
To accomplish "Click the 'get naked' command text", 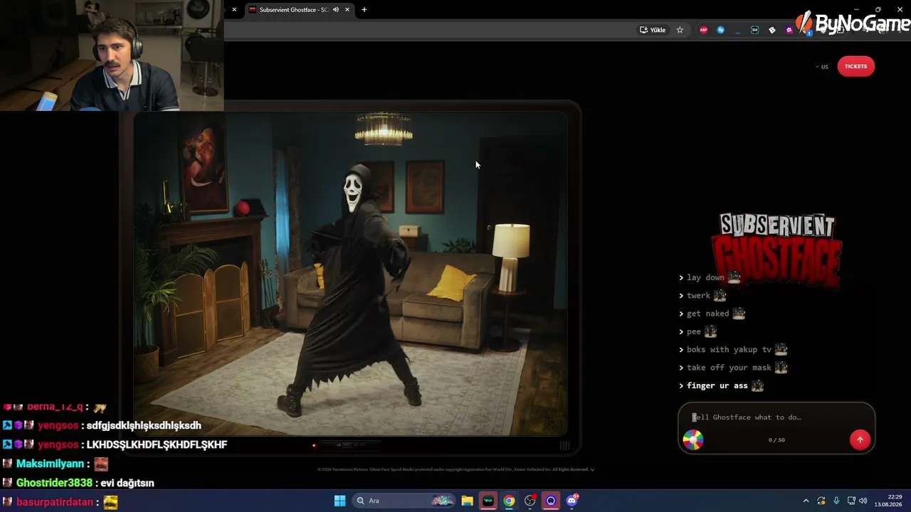I will [707, 314].
